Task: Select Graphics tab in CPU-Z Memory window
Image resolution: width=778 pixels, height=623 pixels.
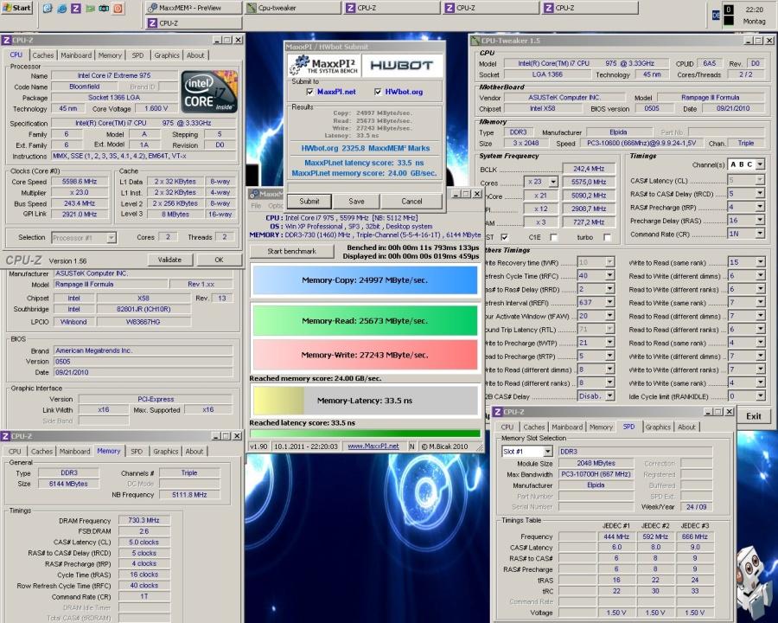Action: [x=166, y=451]
